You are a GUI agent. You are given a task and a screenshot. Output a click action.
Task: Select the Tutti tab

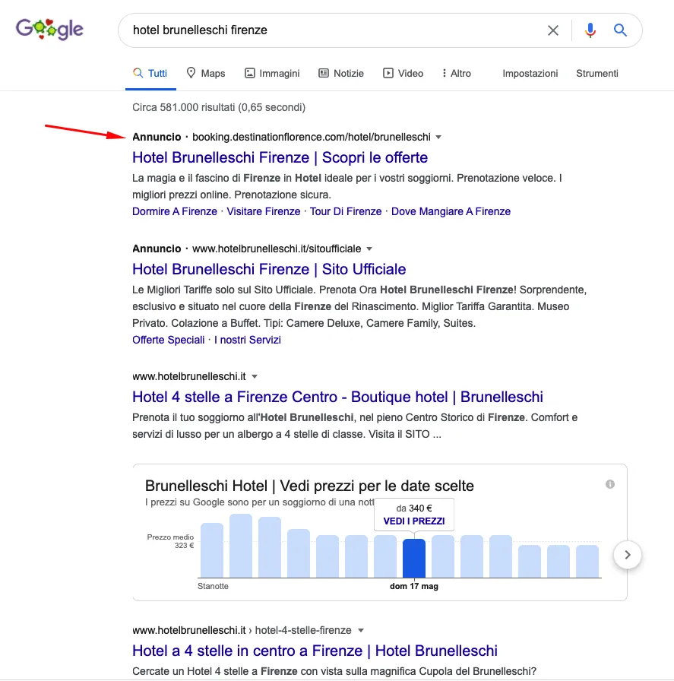(150, 74)
